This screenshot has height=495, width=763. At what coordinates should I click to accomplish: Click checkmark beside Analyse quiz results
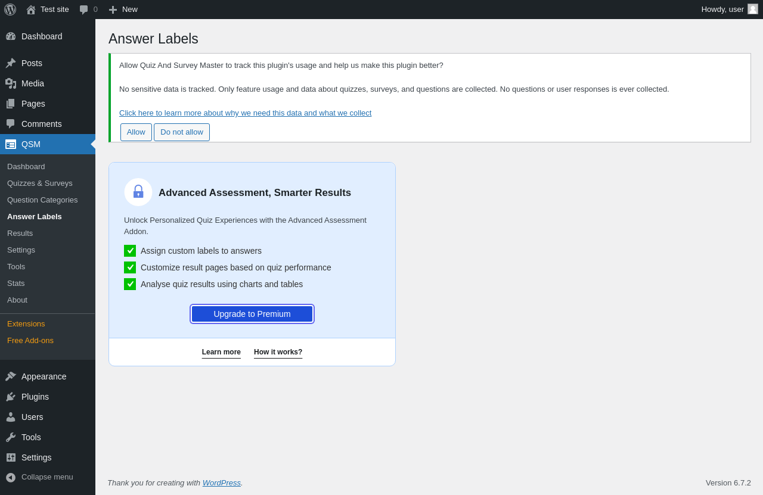(130, 284)
